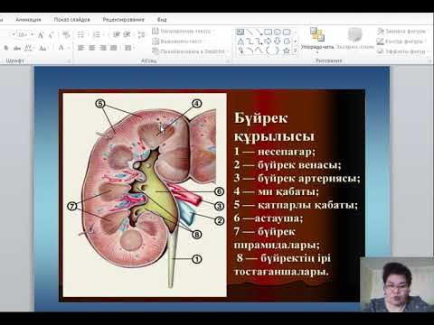Click the line '6 —астауша;'

(x=269, y=218)
